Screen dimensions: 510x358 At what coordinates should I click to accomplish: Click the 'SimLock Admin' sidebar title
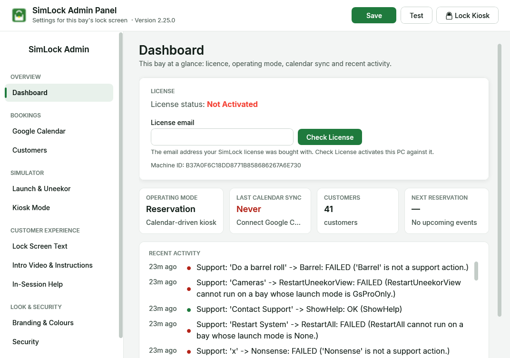(x=59, y=49)
